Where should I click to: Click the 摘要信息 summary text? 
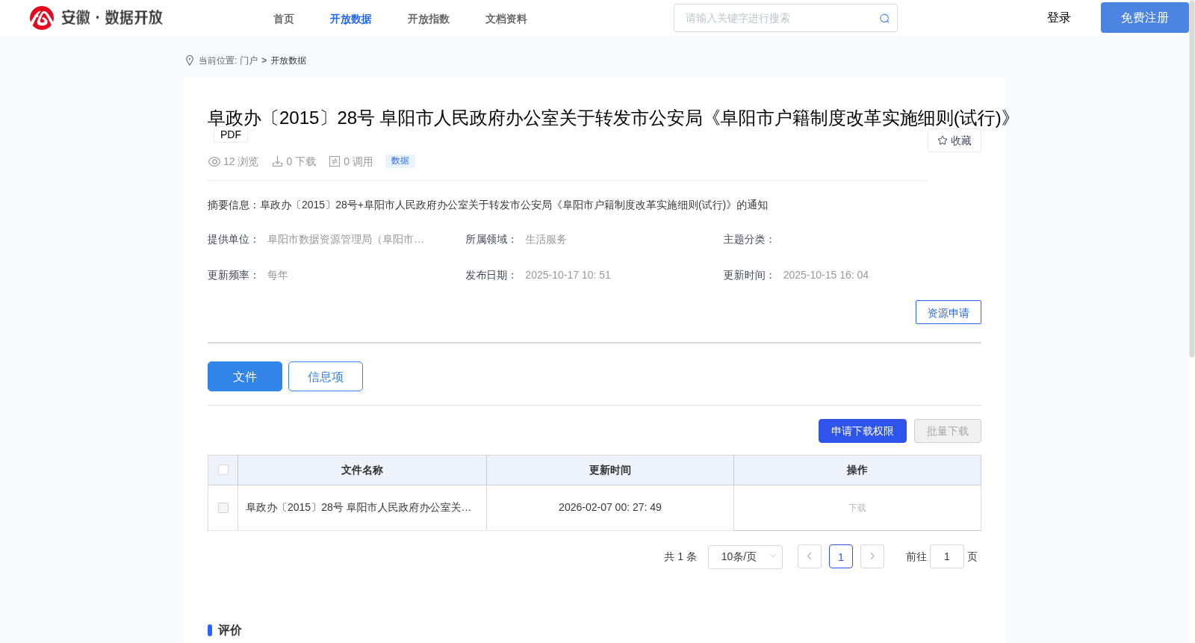pos(488,205)
